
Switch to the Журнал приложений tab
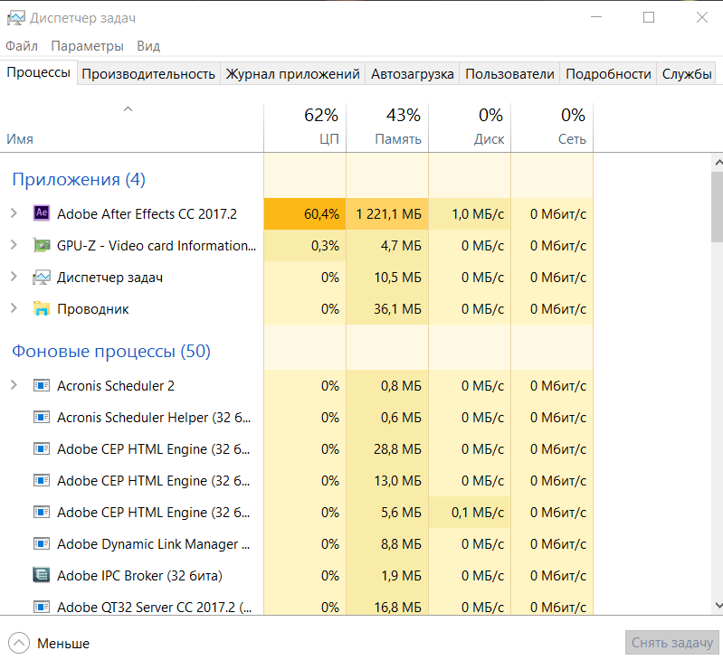pyautogui.click(x=293, y=74)
